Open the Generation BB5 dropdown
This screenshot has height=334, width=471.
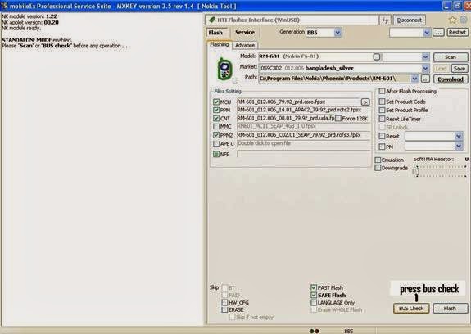click(x=337, y=33)
